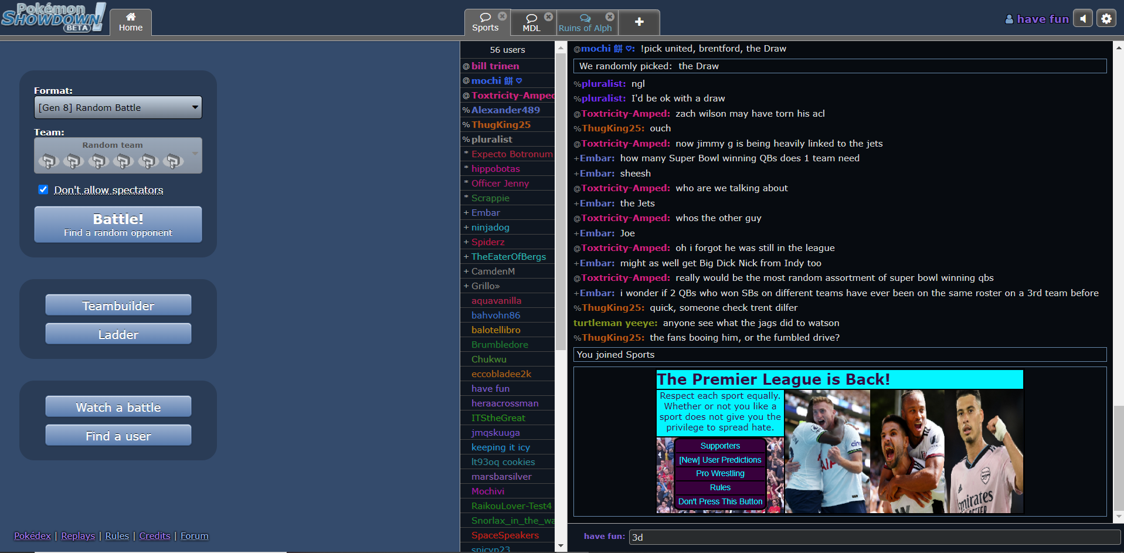The height and width of the screenshot is (553, 1124).
Task: Select user Scrappie in the user list
Action: (508, 198)
